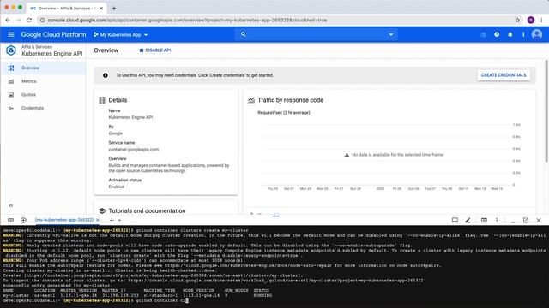Image resolution: width=549 pixels, height=308 pixels.
Task: Click the DISABLE API button
Action: coord(155,50)
